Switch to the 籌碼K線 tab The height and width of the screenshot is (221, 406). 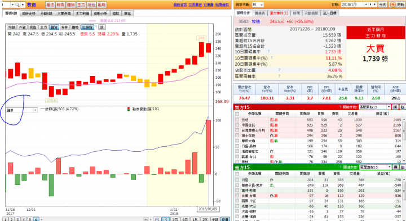pyautogui.click(x=11, y=13)
